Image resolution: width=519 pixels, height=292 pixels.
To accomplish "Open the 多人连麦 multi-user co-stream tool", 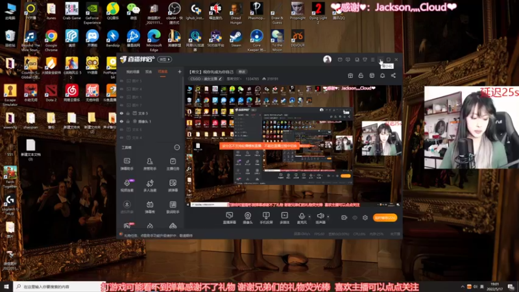I will click(150, 186).
